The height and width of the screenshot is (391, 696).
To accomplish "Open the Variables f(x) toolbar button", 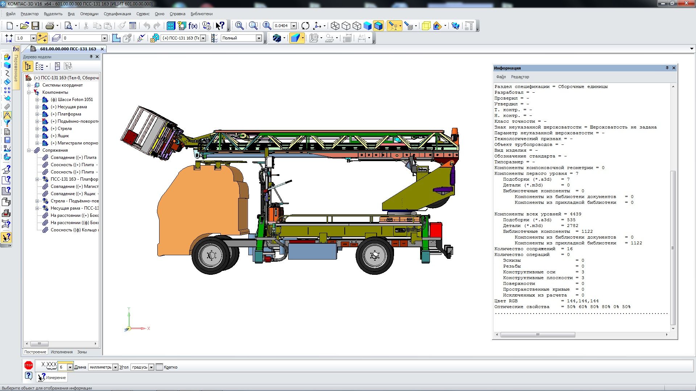I will tap(192, 26).
